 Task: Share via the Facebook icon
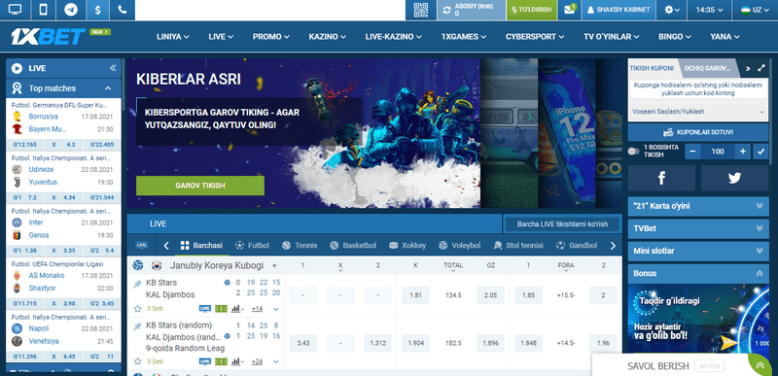click(x=661, y=179)
